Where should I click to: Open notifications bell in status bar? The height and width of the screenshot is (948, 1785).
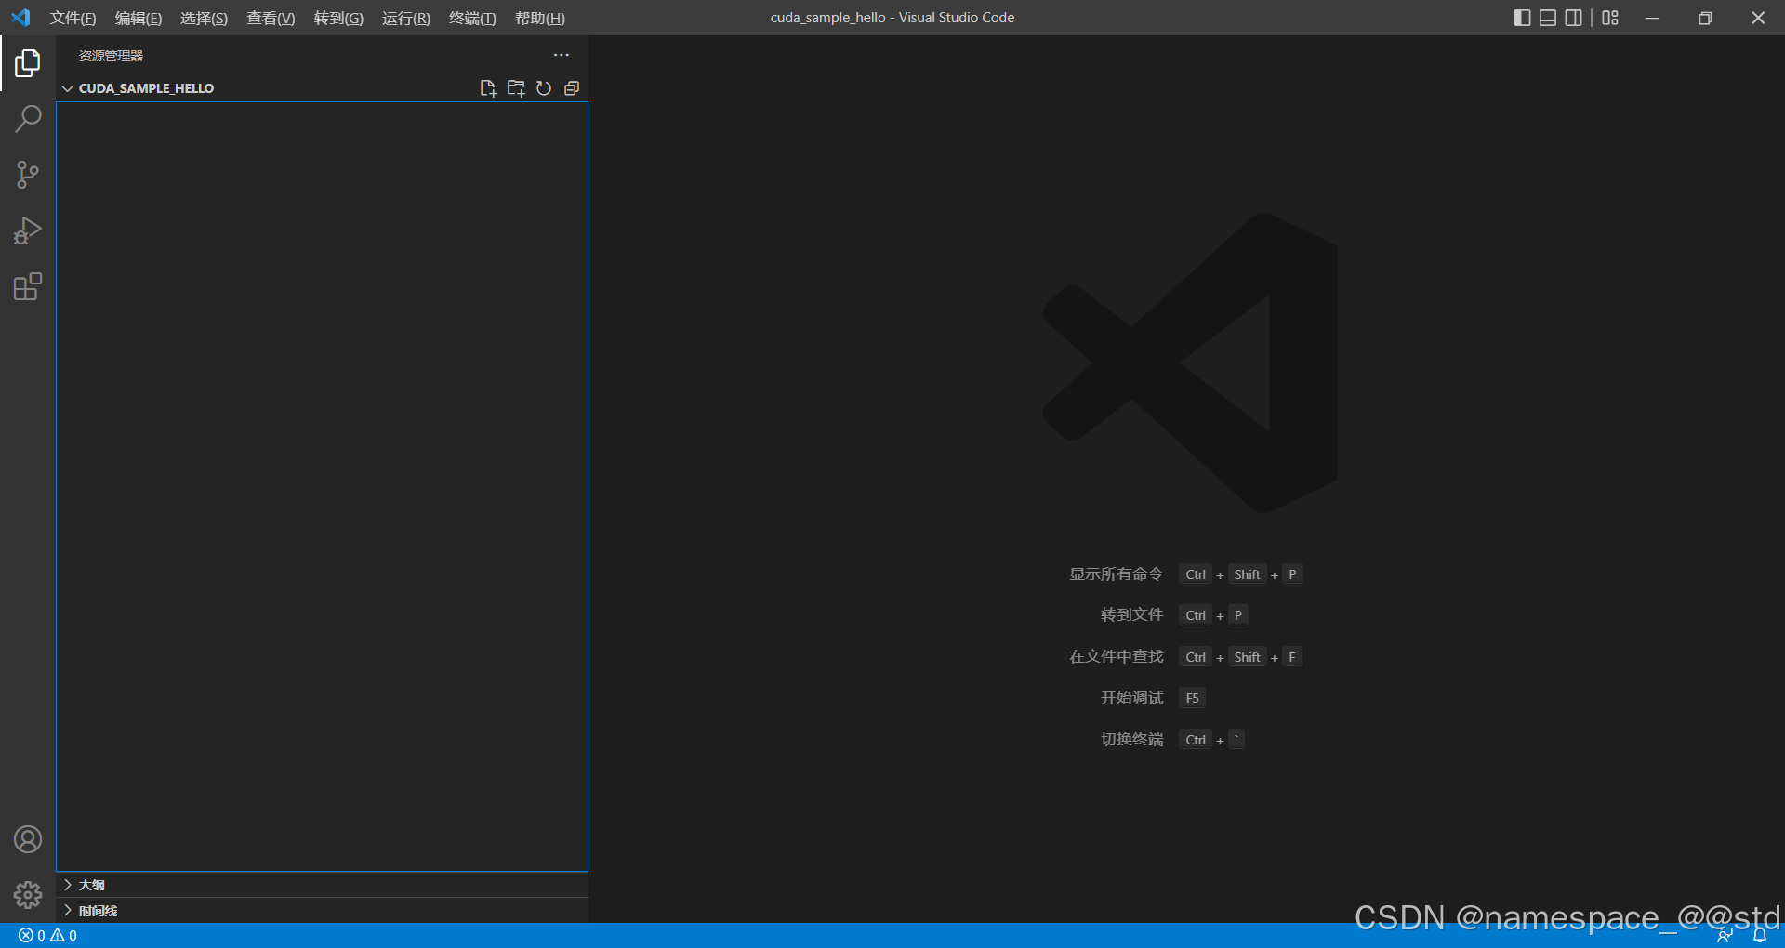point(1759,935)
